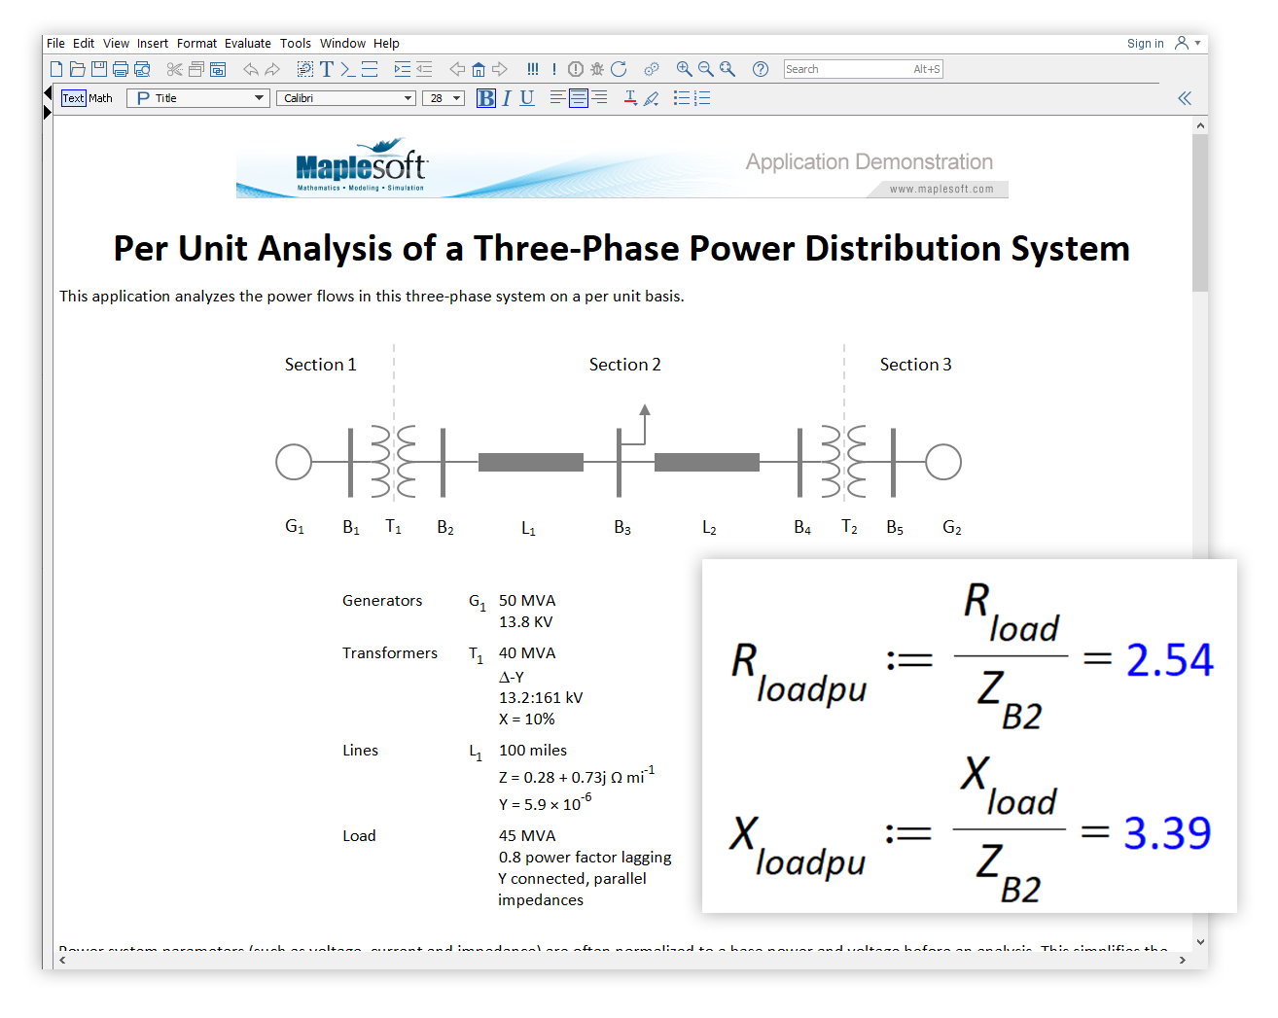Click the restart kernel circular arrow
The image size is (1278, 1018).
(619, 69)
